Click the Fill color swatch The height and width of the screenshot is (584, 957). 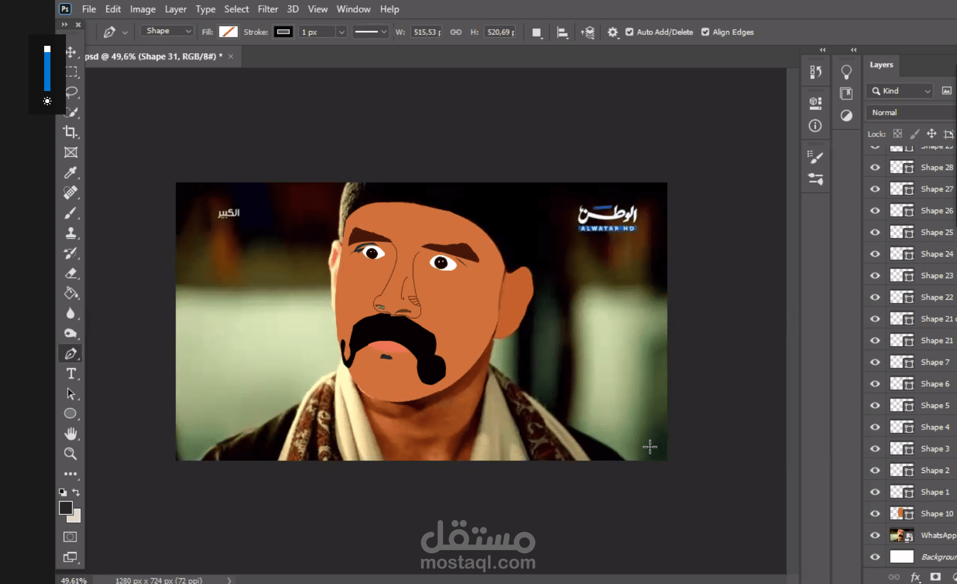coord(228,32)
